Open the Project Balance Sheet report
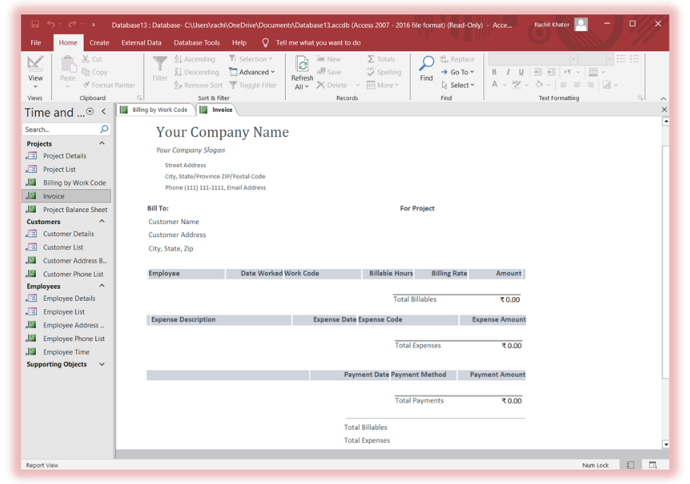This screenshot has height=484, width=690. [x=74, y=210]
